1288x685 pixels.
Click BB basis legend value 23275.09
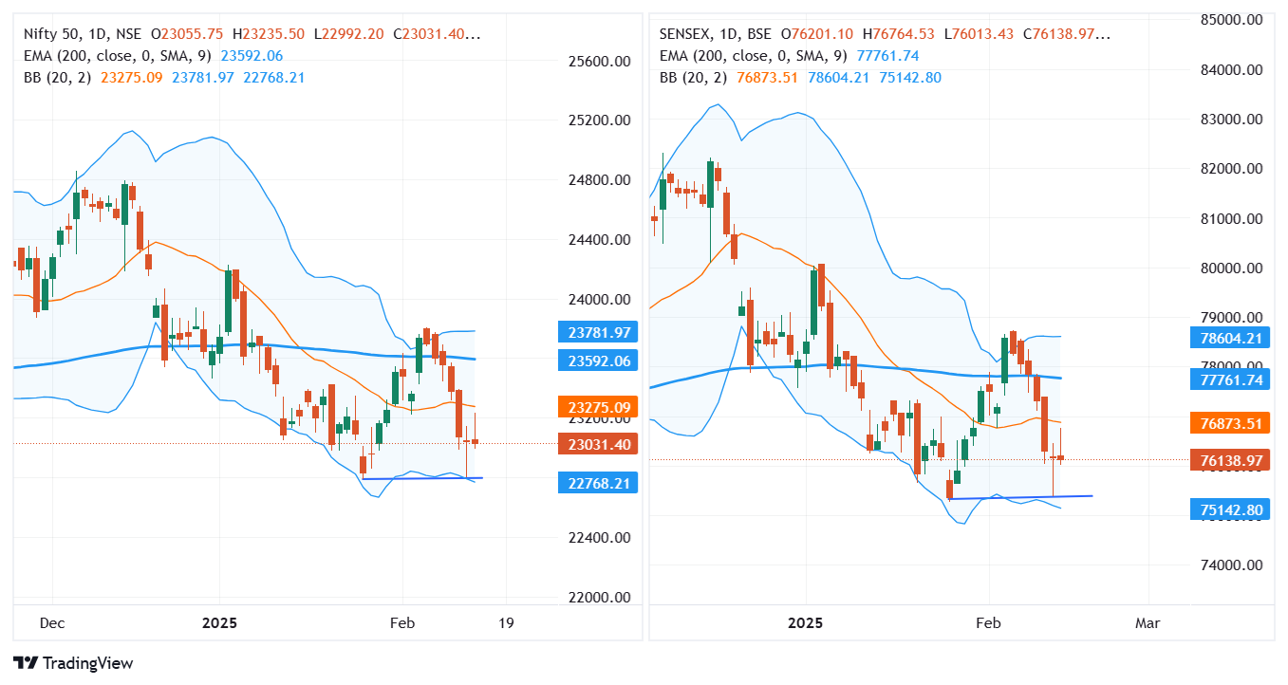click(x=131, y=78)
